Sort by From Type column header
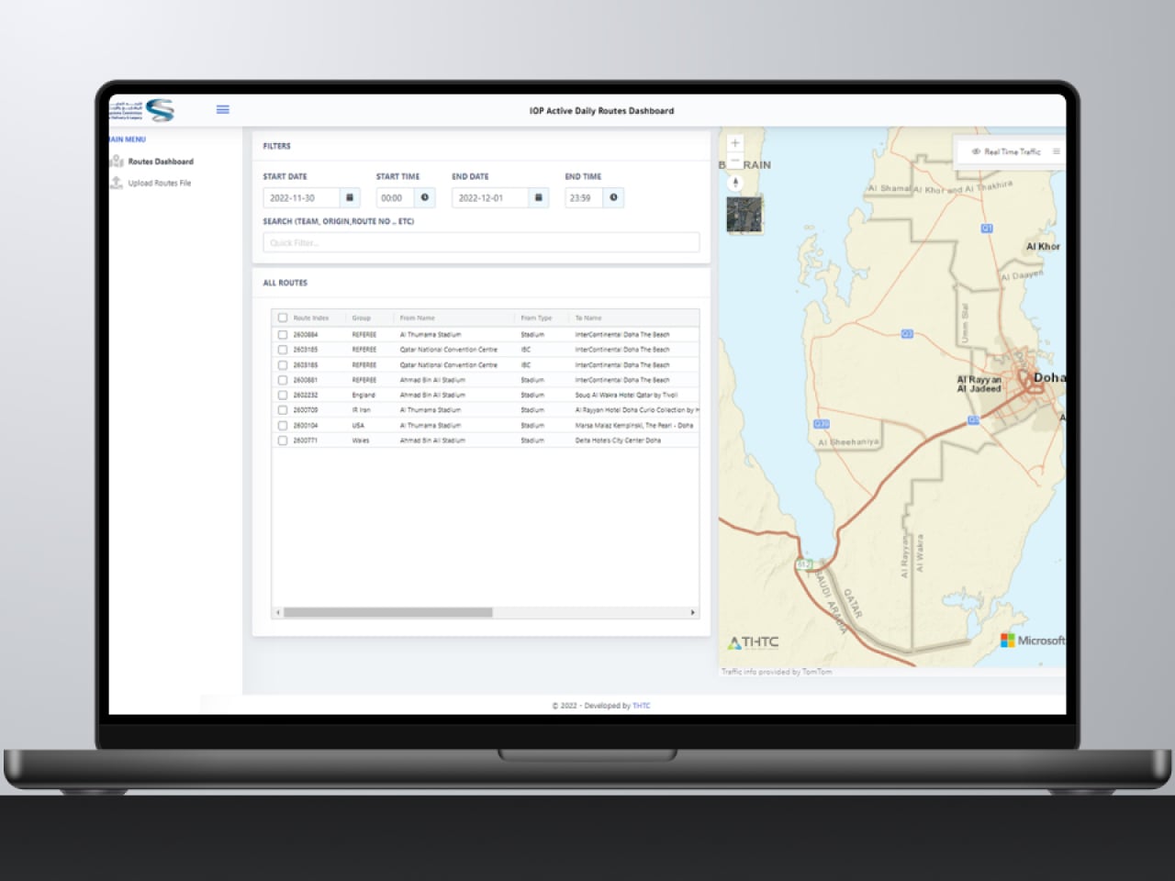This screenshot has width=1175, height=881. (x=536, y=318)
